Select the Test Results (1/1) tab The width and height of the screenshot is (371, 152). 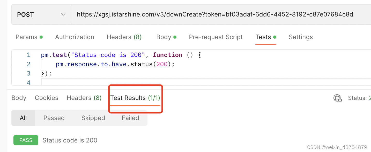(x=135, y=98)
